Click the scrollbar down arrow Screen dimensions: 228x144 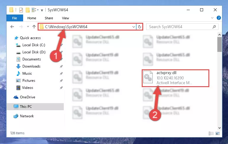tap(219, 128)
